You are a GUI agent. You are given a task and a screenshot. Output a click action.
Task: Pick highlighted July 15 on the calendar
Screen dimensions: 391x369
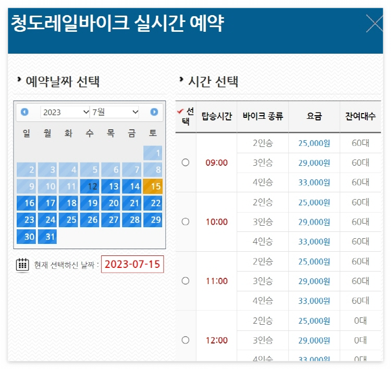pos(153,186)
